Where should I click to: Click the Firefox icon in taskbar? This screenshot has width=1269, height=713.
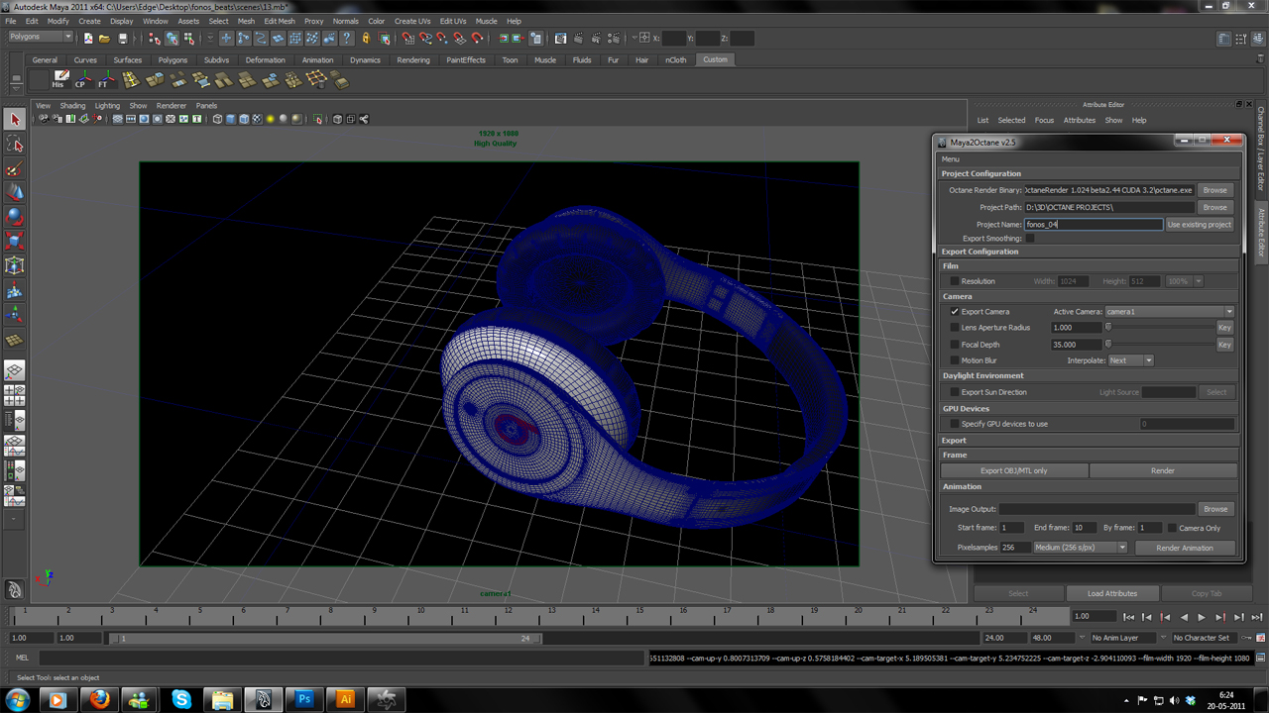98,699
